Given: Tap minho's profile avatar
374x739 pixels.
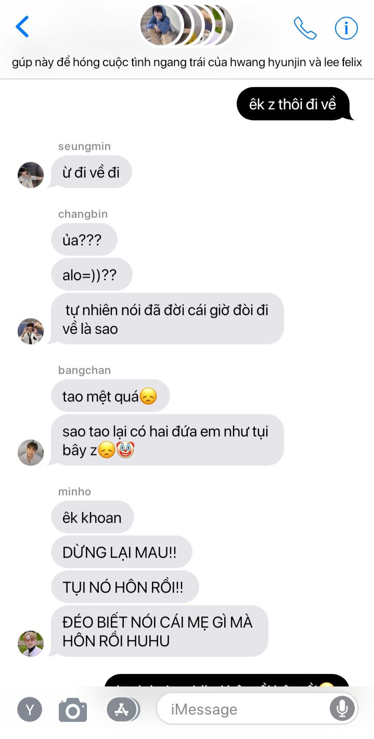Looking at the screenshot, I should pyautogui.click(x=31, y=644).
